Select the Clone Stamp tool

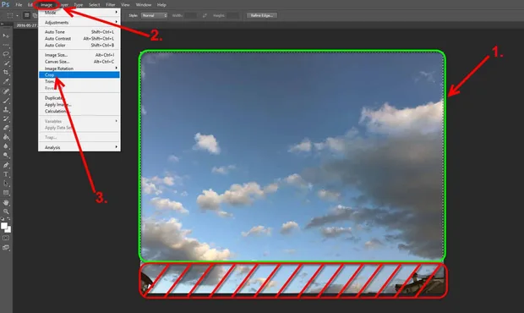6,109
